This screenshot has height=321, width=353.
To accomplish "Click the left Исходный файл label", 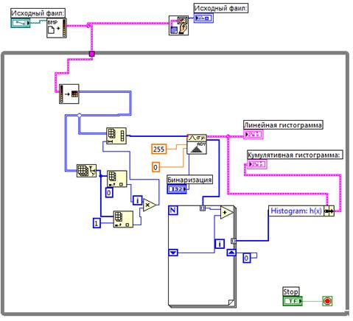I will (x=38, y=13).
